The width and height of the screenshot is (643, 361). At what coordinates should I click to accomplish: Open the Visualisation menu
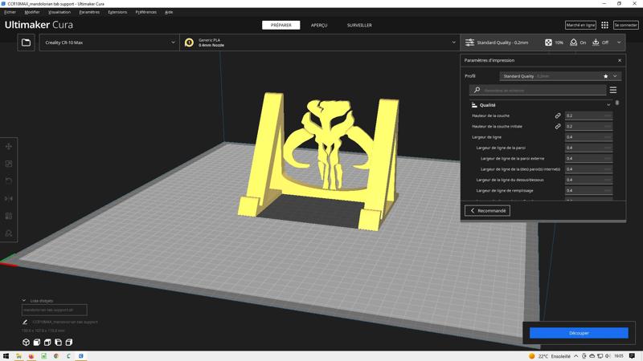[x=59, y=12]
